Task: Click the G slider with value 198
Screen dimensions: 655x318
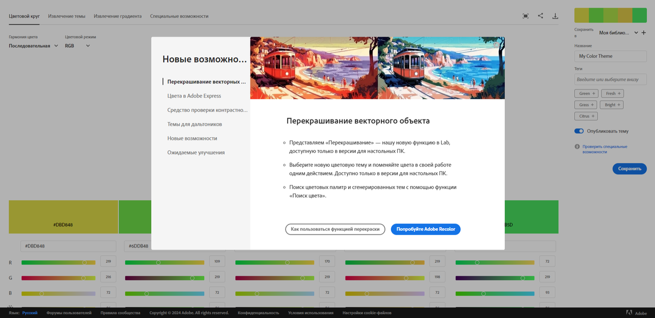Action: [385, 278]
